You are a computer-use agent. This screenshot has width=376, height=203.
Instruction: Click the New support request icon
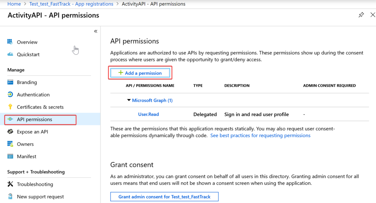click(x=10, y=196)
